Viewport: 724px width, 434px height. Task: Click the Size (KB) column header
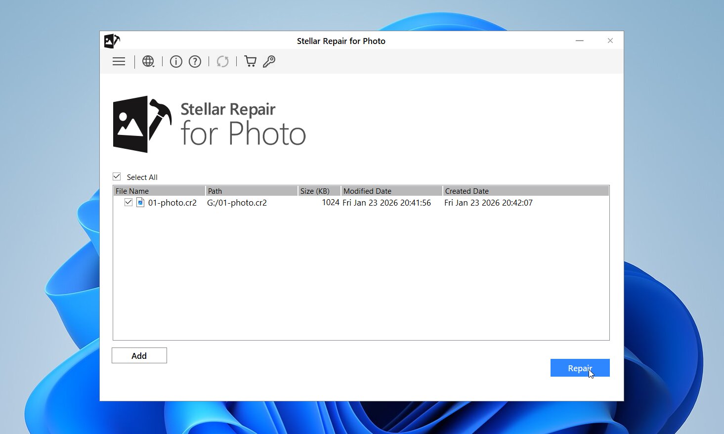318,190
